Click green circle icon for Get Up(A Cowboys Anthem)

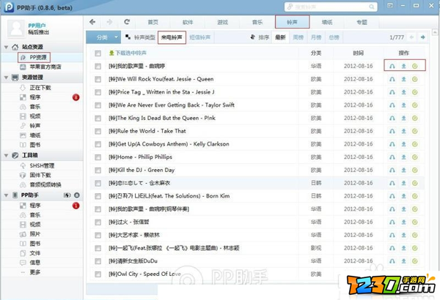pos(415,144)
